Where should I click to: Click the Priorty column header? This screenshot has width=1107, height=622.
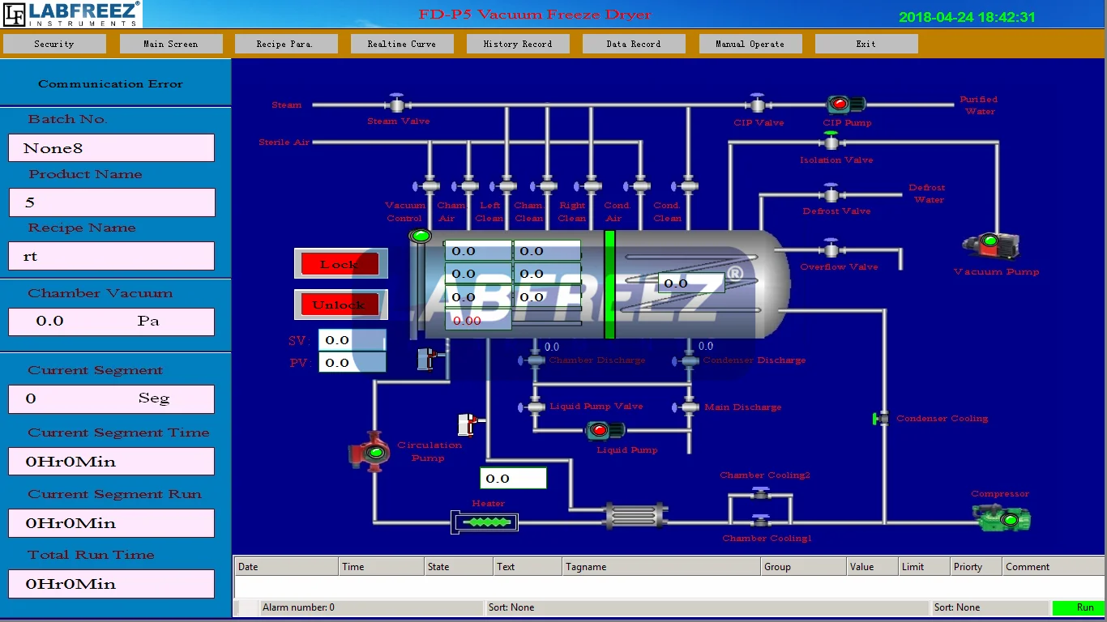[977, 567]
